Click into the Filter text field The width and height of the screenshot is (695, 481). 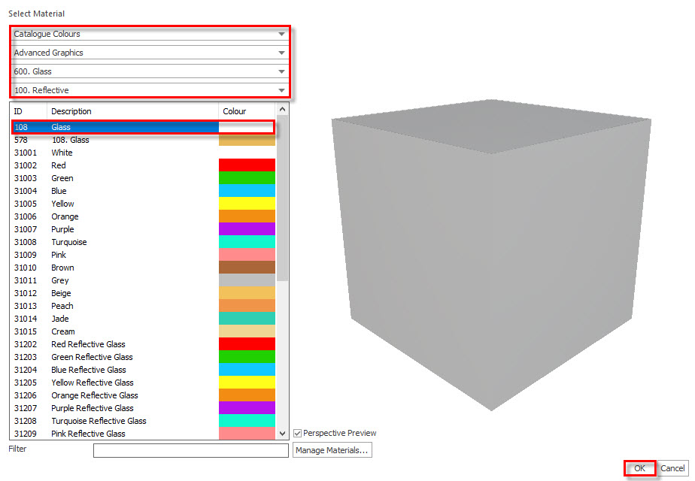coord(190,450)
